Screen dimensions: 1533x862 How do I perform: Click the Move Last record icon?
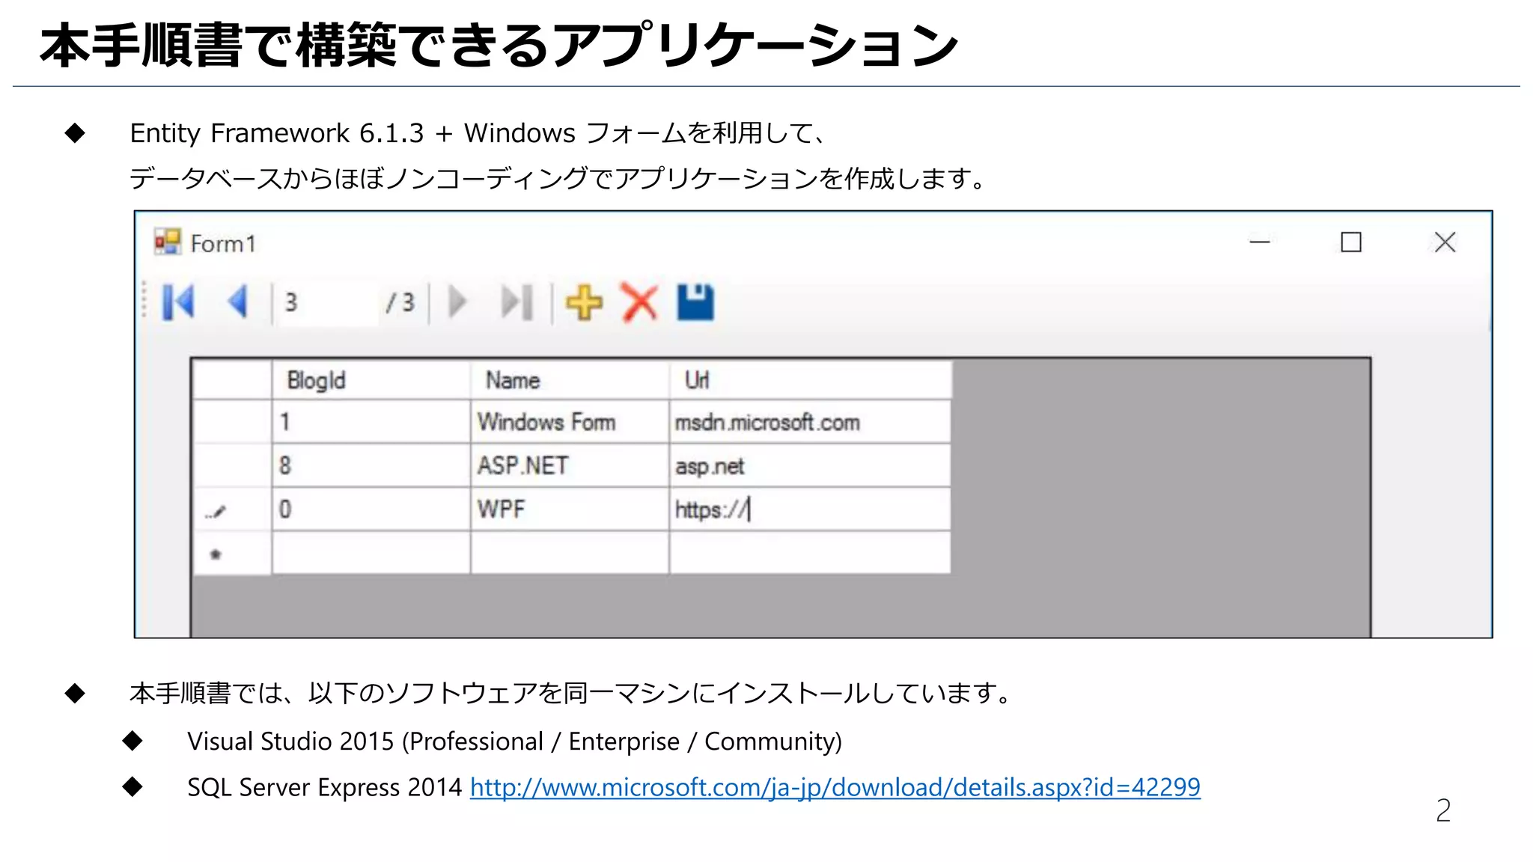click(x=516, y=302)
